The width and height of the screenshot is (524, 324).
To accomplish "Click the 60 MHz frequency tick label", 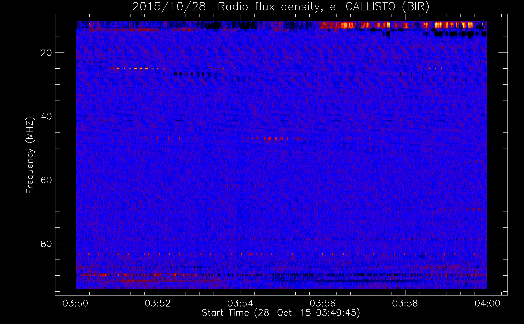I will tap(47, 180).
